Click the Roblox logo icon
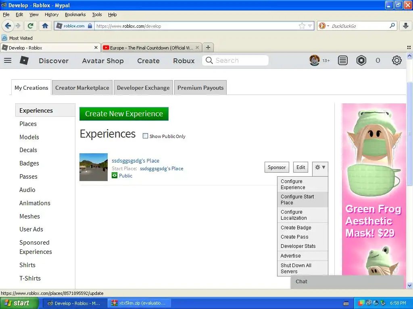 pos(24,60)
